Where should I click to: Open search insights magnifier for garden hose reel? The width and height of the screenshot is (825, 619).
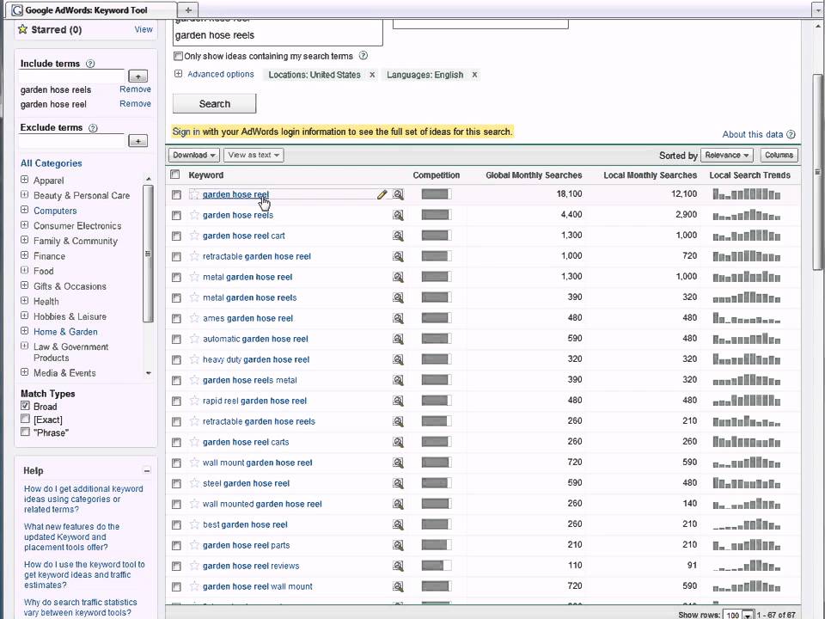pos(398,195)
